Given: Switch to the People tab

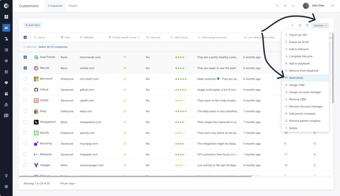Looking at the screenshot, I should coord(73,6).
